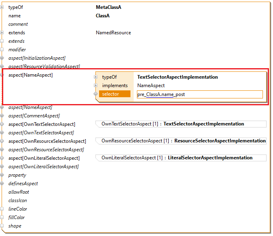
Task: Click arrow marker beside top-level typeOf row
Action: point(2,7)
